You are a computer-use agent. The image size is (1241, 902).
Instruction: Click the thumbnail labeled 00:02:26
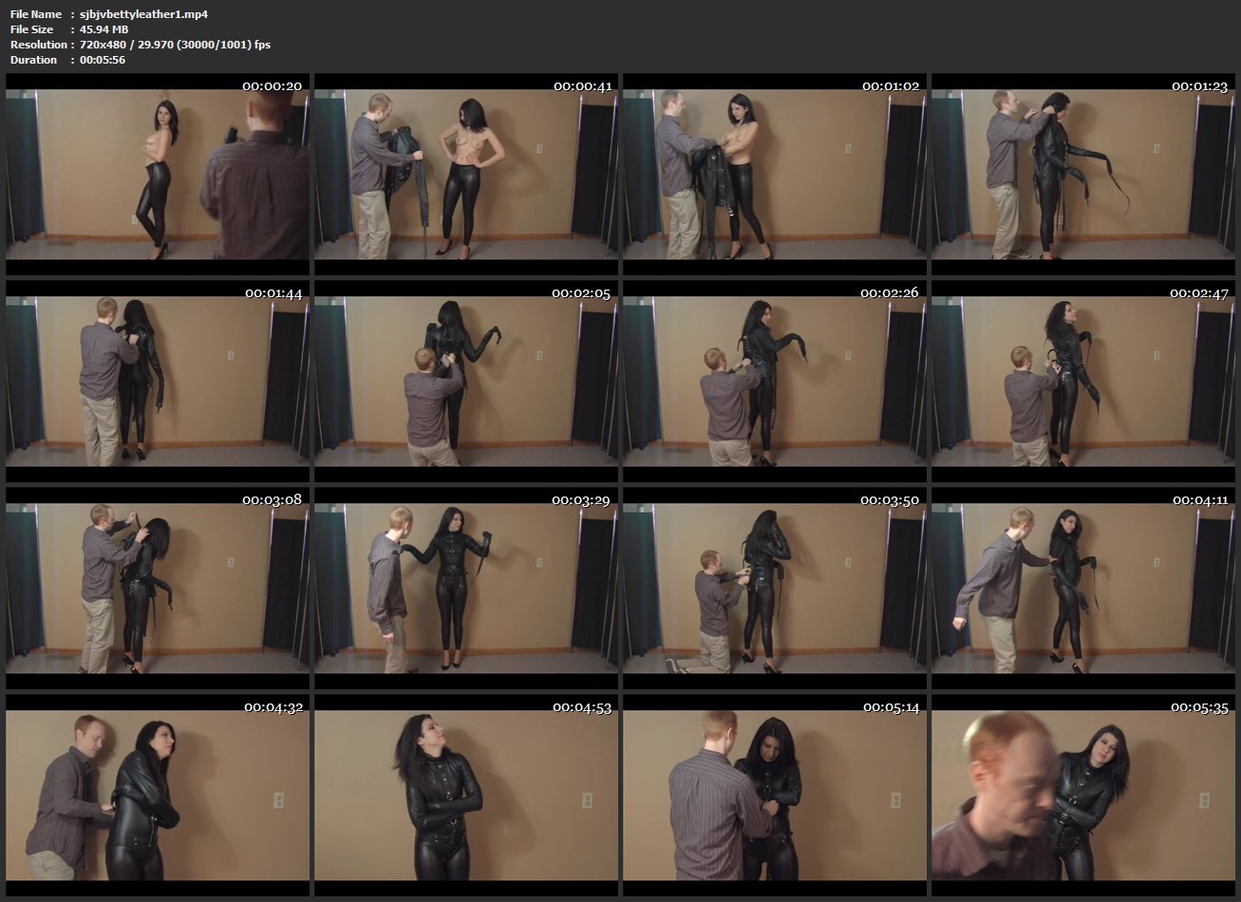coord(775,382)
